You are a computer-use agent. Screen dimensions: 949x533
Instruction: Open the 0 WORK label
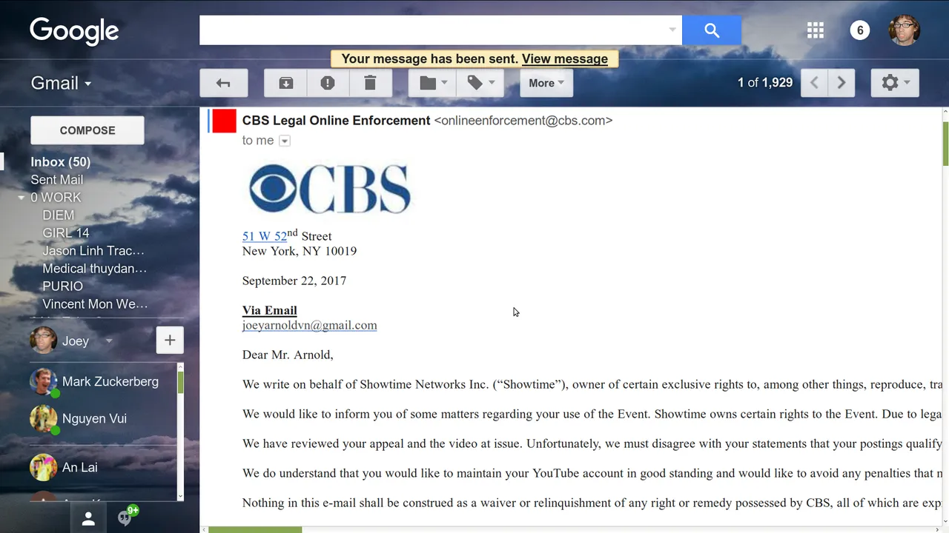pyautogui.click(x=56, y=198)
